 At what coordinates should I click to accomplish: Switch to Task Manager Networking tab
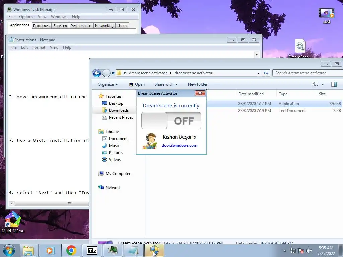point(104,26)
